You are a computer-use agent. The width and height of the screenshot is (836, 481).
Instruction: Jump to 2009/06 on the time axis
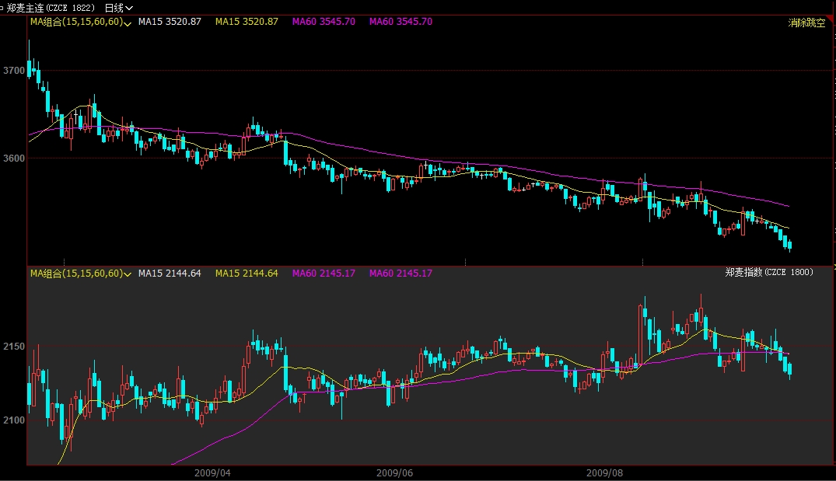(395, 472)
